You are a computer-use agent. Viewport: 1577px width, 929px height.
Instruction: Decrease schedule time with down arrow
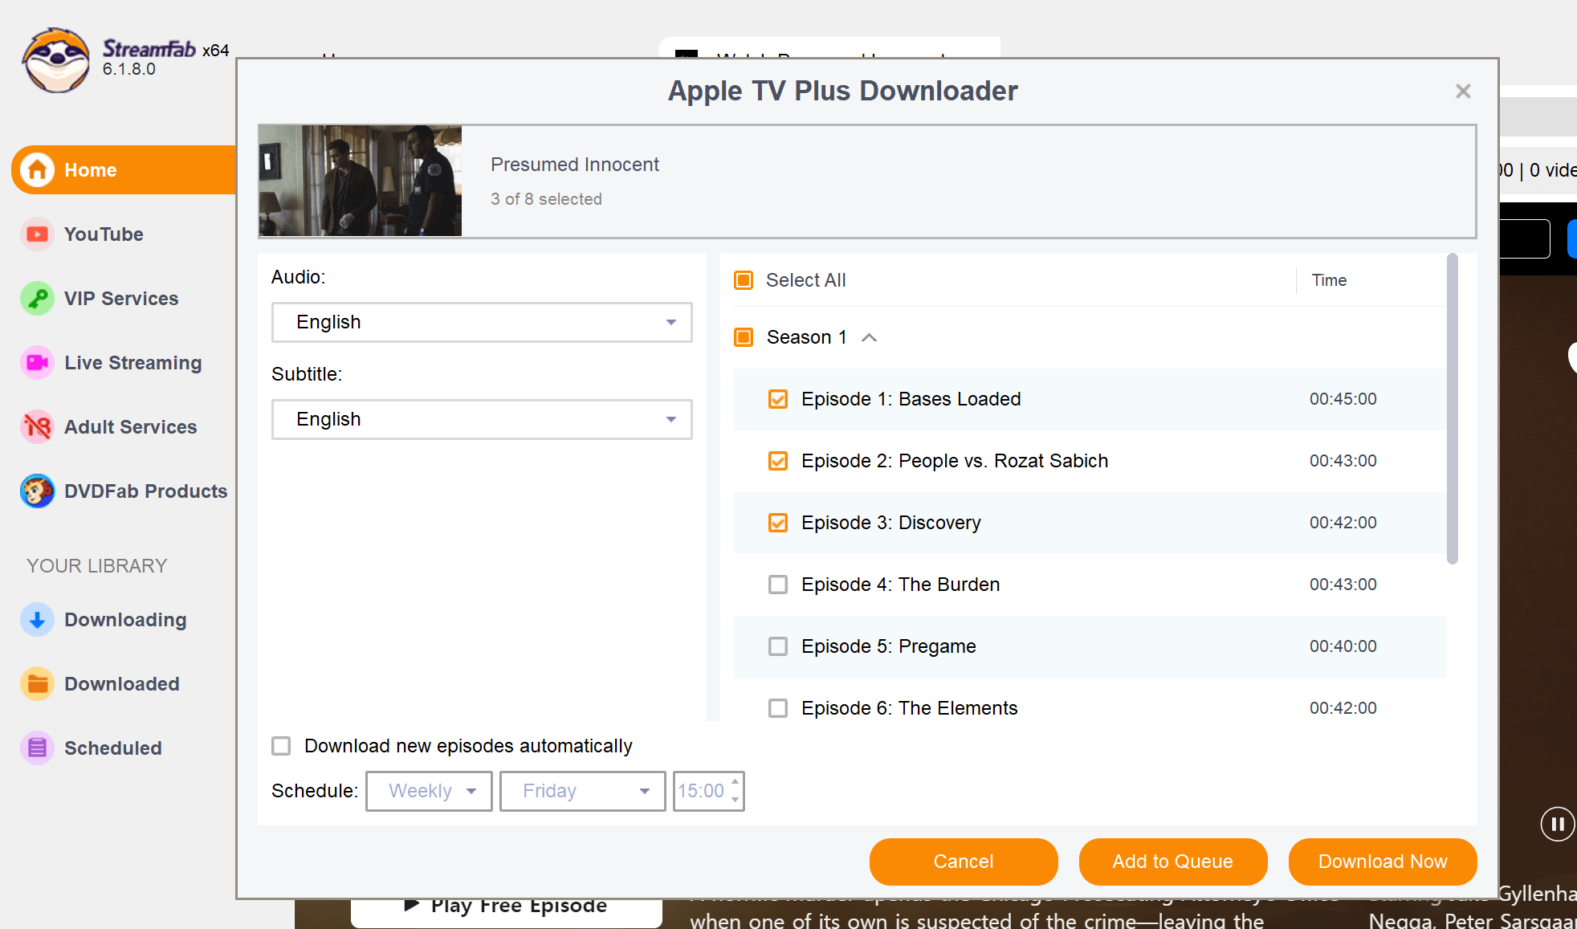(x=735, y=800)
